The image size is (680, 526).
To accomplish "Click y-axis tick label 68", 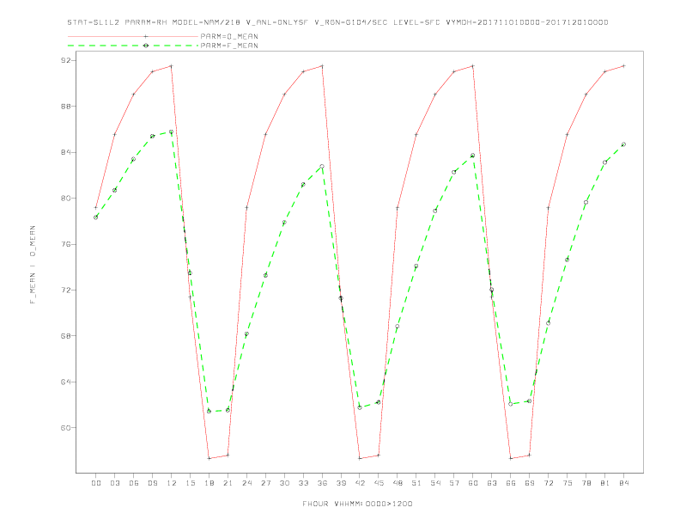I will click(65, 336).
